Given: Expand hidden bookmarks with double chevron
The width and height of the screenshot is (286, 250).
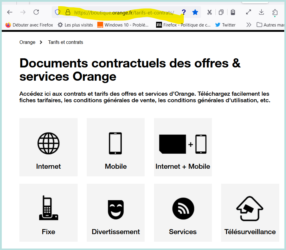Looking at the screenshot, I should coord(249,25).
